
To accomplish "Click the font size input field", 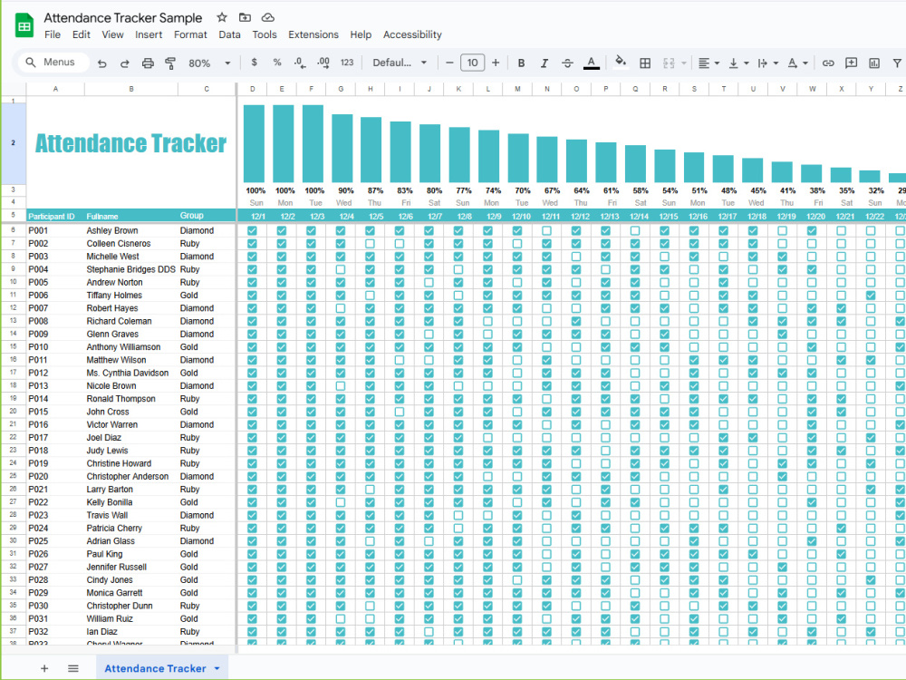I will tap(473, 63).
